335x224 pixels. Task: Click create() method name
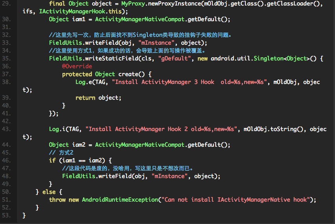[x=131, y=74]
